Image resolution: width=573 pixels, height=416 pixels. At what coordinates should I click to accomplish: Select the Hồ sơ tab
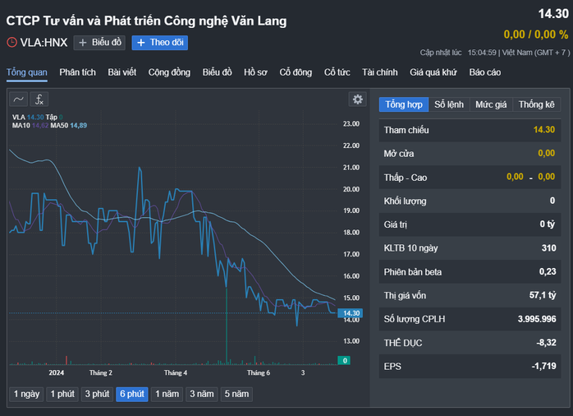coord(255,72)
